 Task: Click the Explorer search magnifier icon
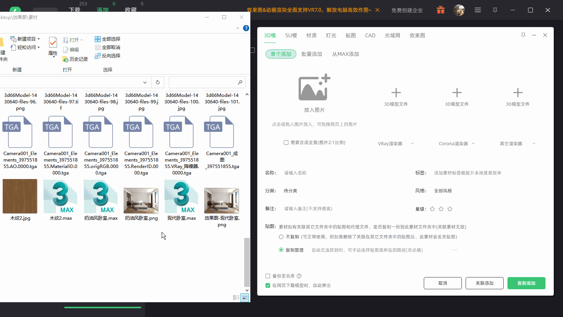(x=240, y=82)
